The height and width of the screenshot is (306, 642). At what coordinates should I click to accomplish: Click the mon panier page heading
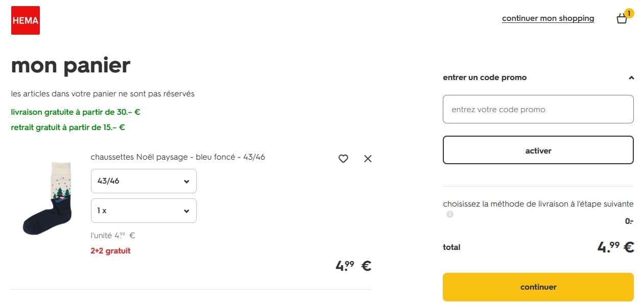coord(70,65)
